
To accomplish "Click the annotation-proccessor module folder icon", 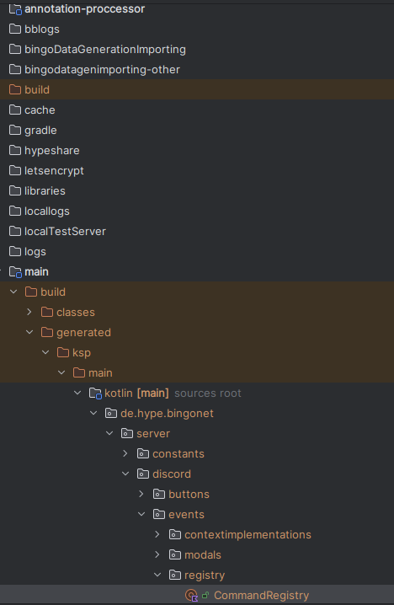I will point(15,9).
